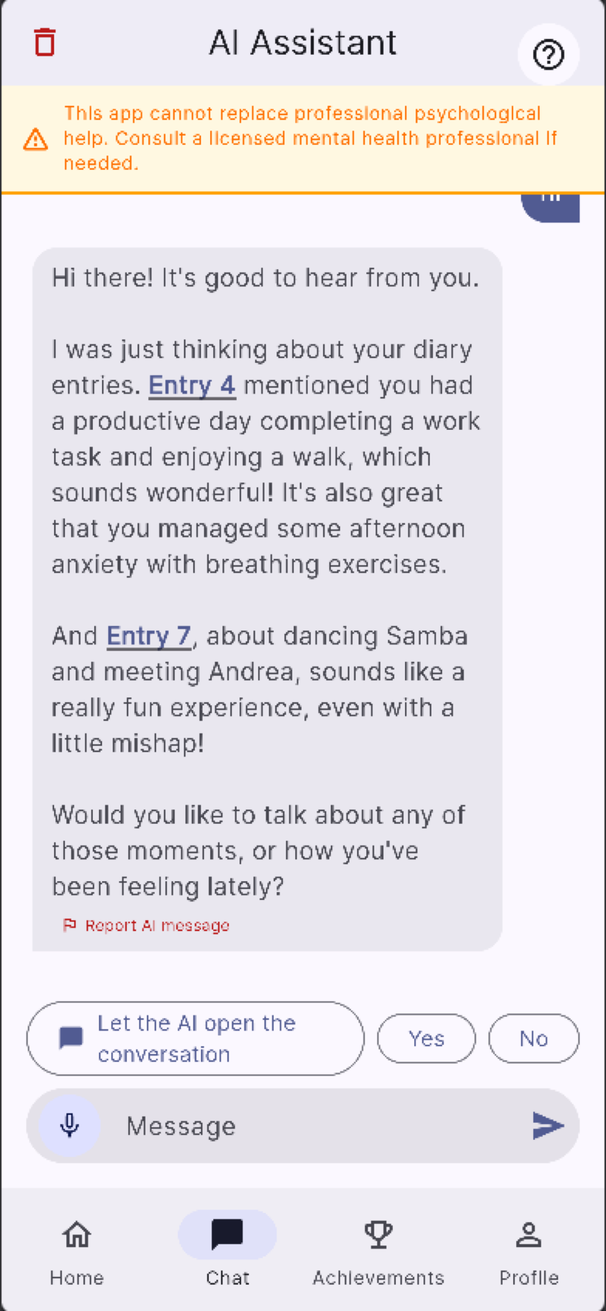Open the Entry 4 diary link
Screen dimensions: 606x1311
[x=192, y=385]
